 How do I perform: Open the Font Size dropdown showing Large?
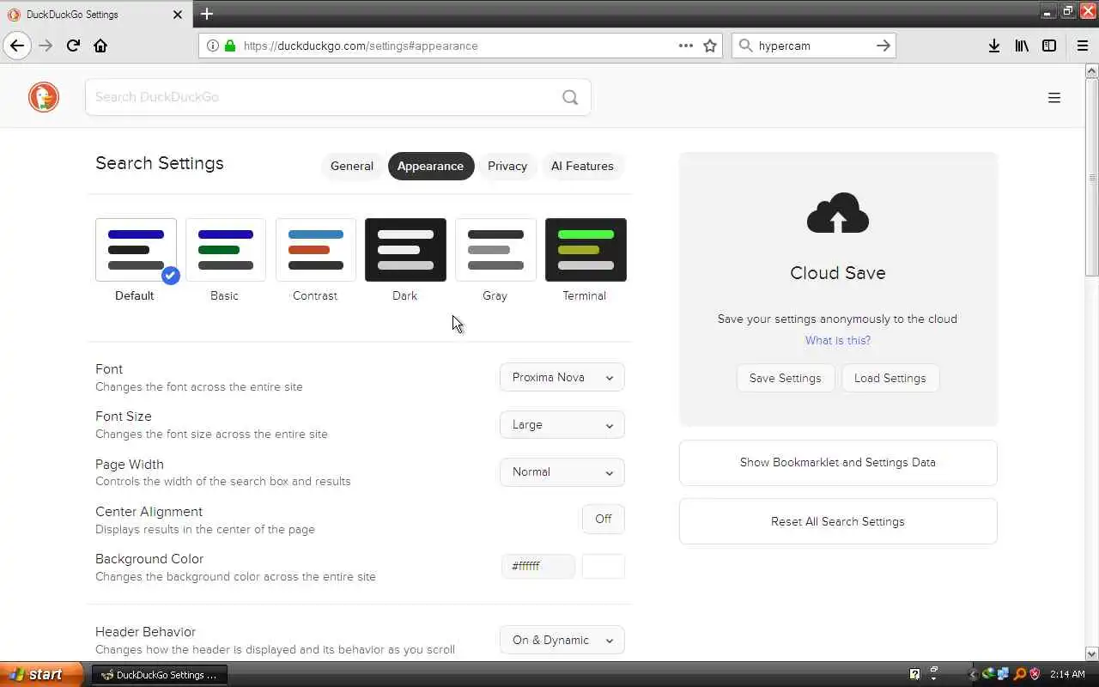click(x=562, y=424)
